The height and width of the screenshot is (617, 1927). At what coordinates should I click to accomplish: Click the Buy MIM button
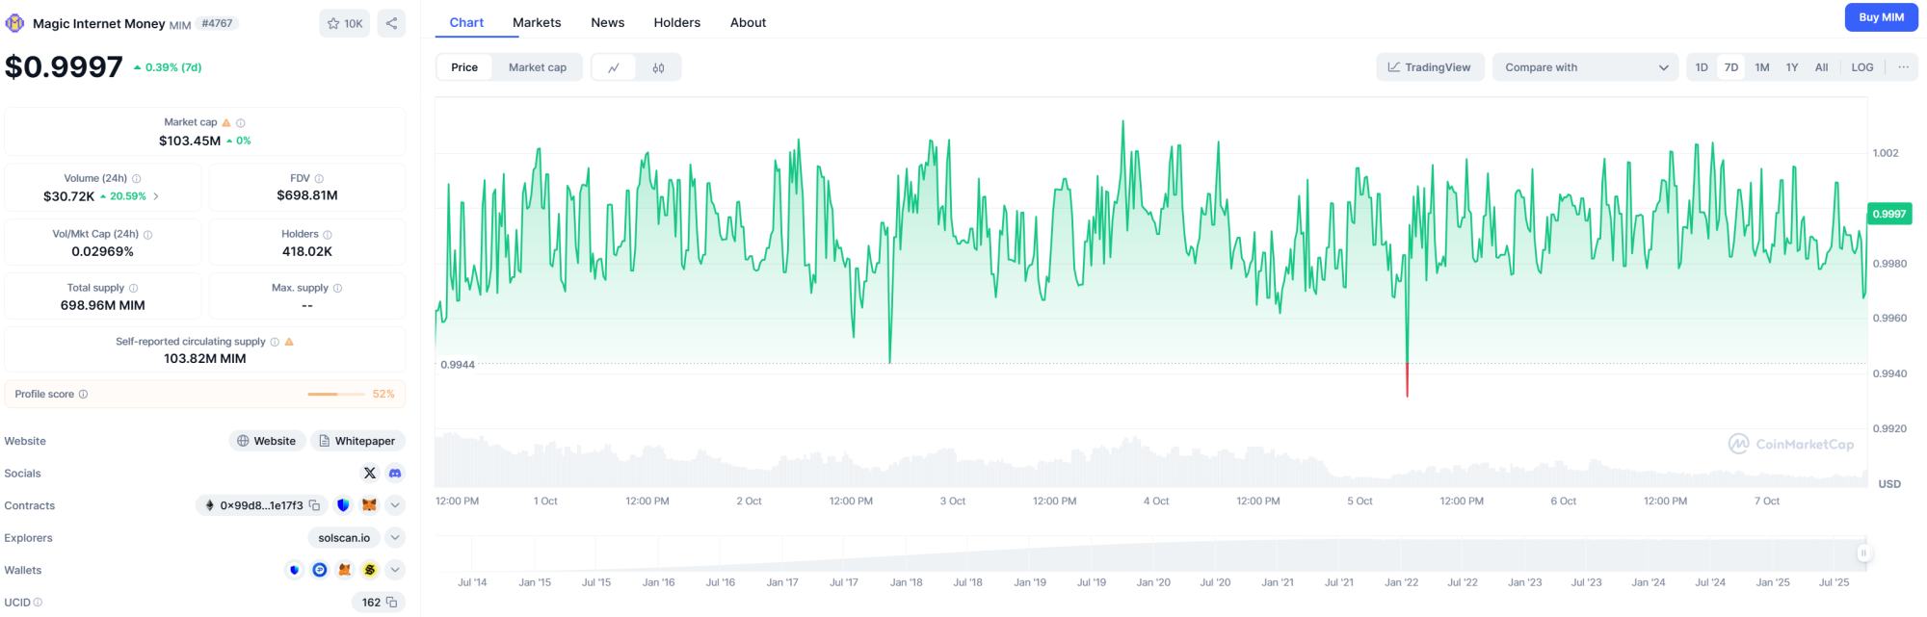1880,17
